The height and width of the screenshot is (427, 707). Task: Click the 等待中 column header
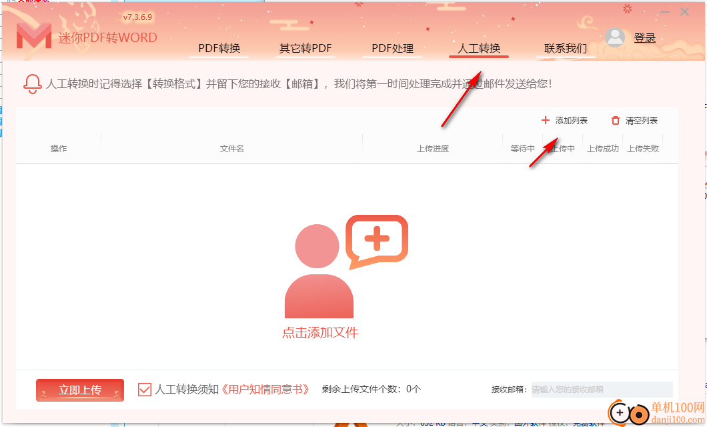coord(523,148)
